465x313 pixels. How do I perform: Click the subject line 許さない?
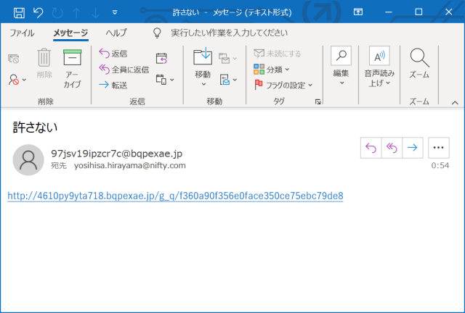pos(35,128)
